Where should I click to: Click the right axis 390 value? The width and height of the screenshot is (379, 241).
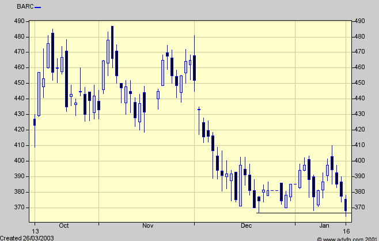tap(359, 176)
